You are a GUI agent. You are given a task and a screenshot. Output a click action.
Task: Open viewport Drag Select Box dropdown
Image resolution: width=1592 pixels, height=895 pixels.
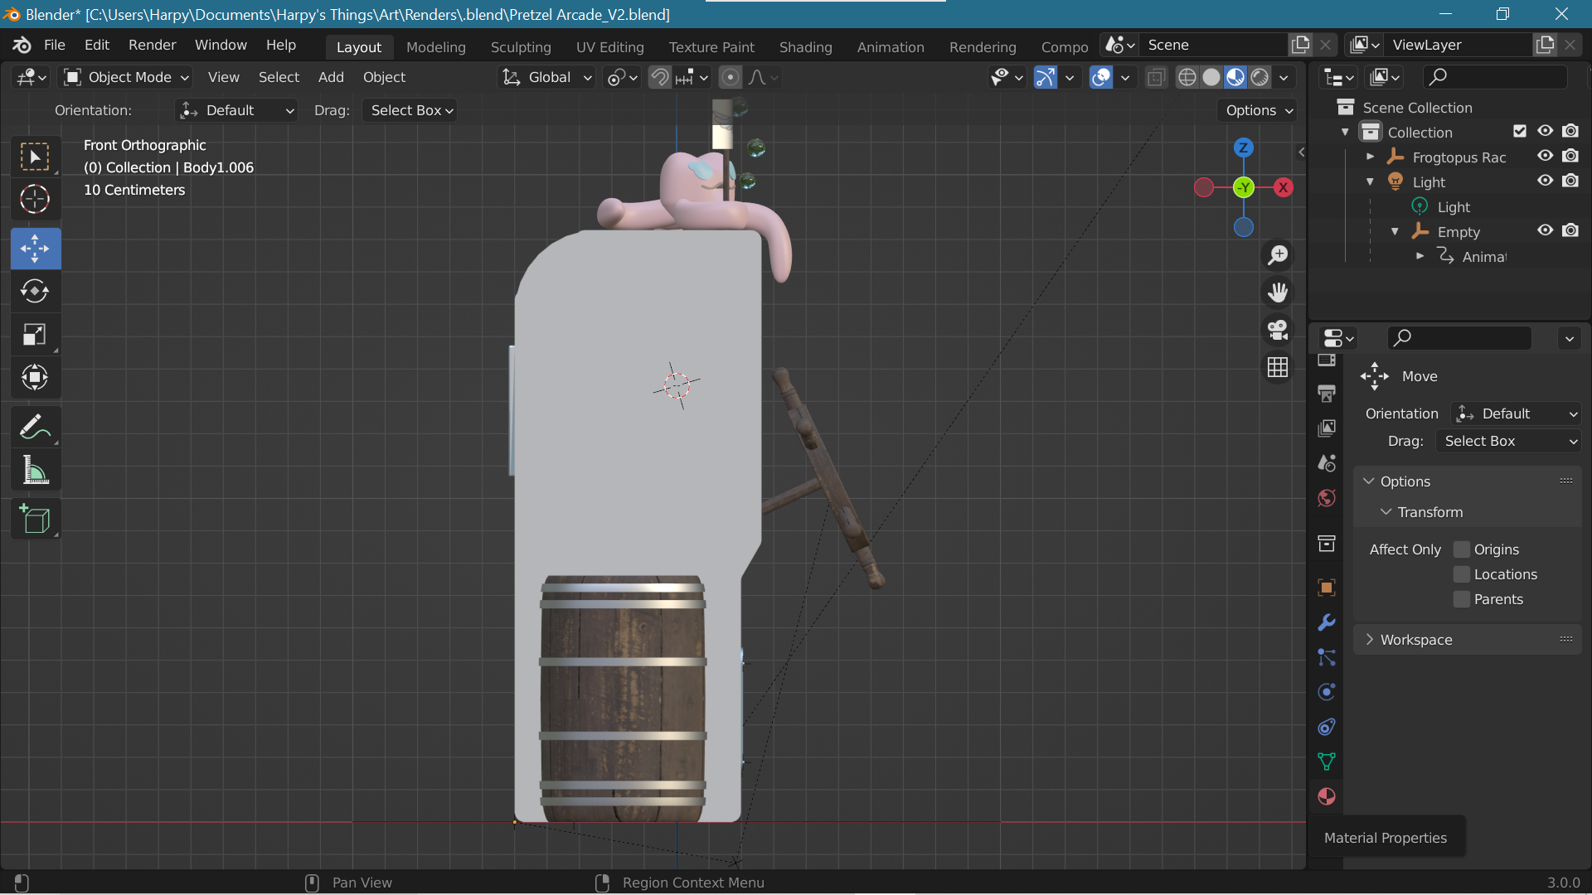pos(410,110)
